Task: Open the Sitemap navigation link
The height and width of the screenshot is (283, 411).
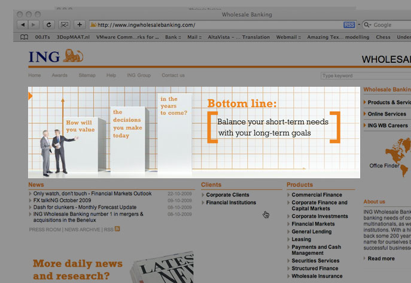Action: pyautogui.click(x=87, y=75)
